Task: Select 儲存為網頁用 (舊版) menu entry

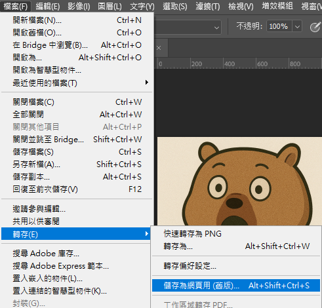Action: (236, 286)
